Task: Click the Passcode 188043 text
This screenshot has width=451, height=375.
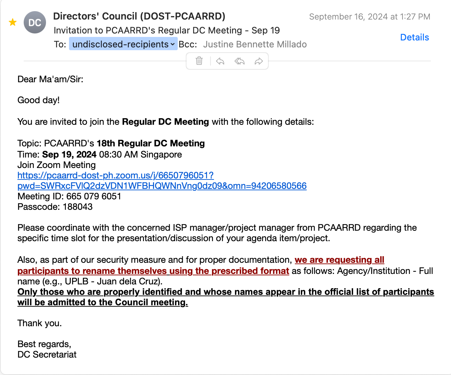Action: tap(55, 207)
